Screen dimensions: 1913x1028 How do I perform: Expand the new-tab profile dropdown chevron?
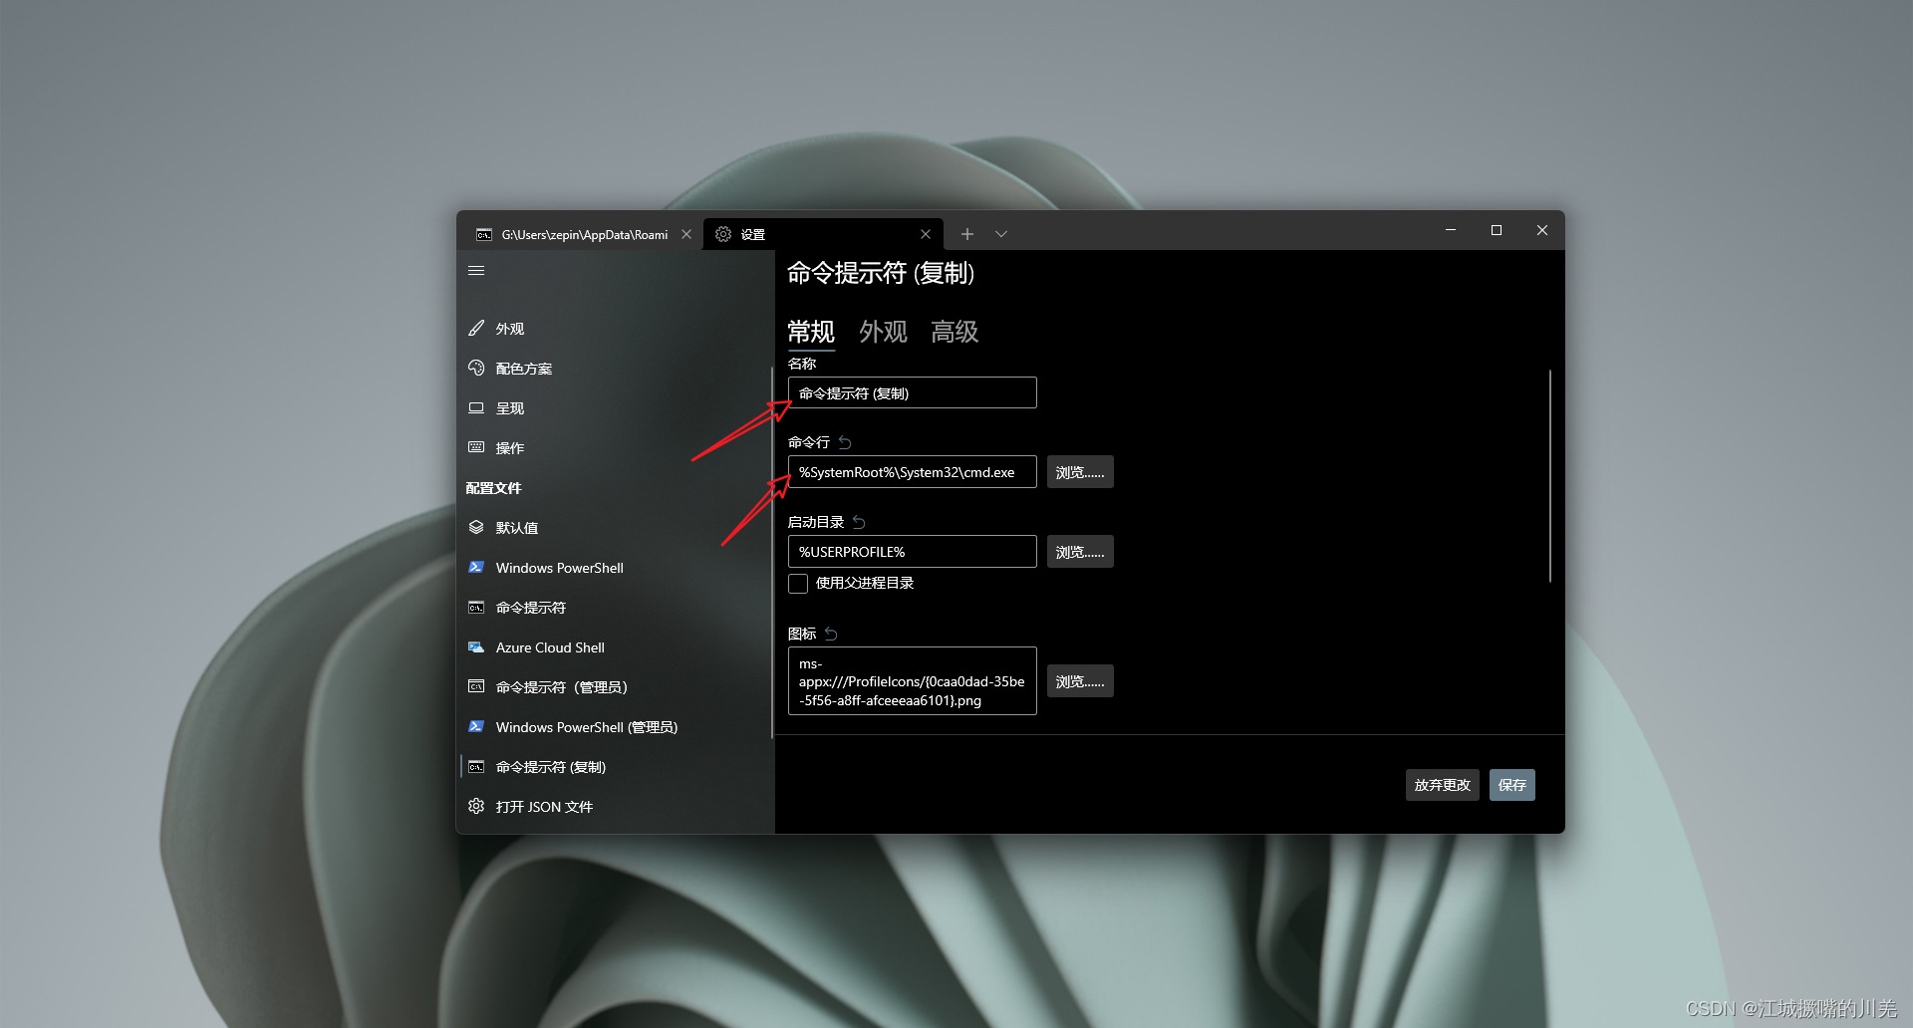tap(1001, 234)
